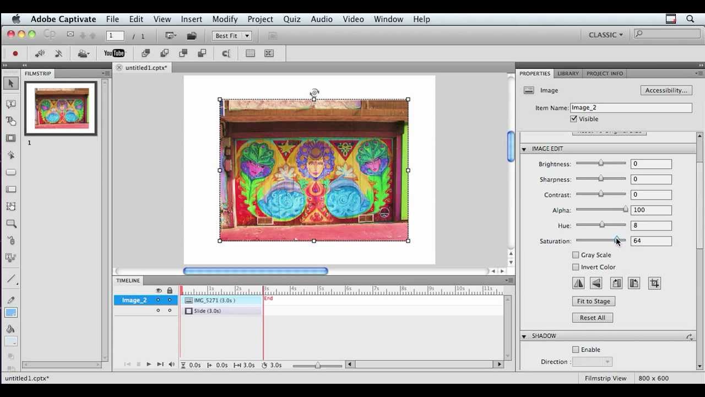Open the Quiz menu
This screenshot has height=397, width=705.
(292, 19)
